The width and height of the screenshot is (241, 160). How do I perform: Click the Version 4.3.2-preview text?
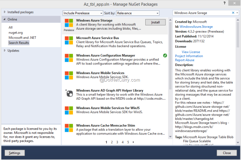pos(199,31)
